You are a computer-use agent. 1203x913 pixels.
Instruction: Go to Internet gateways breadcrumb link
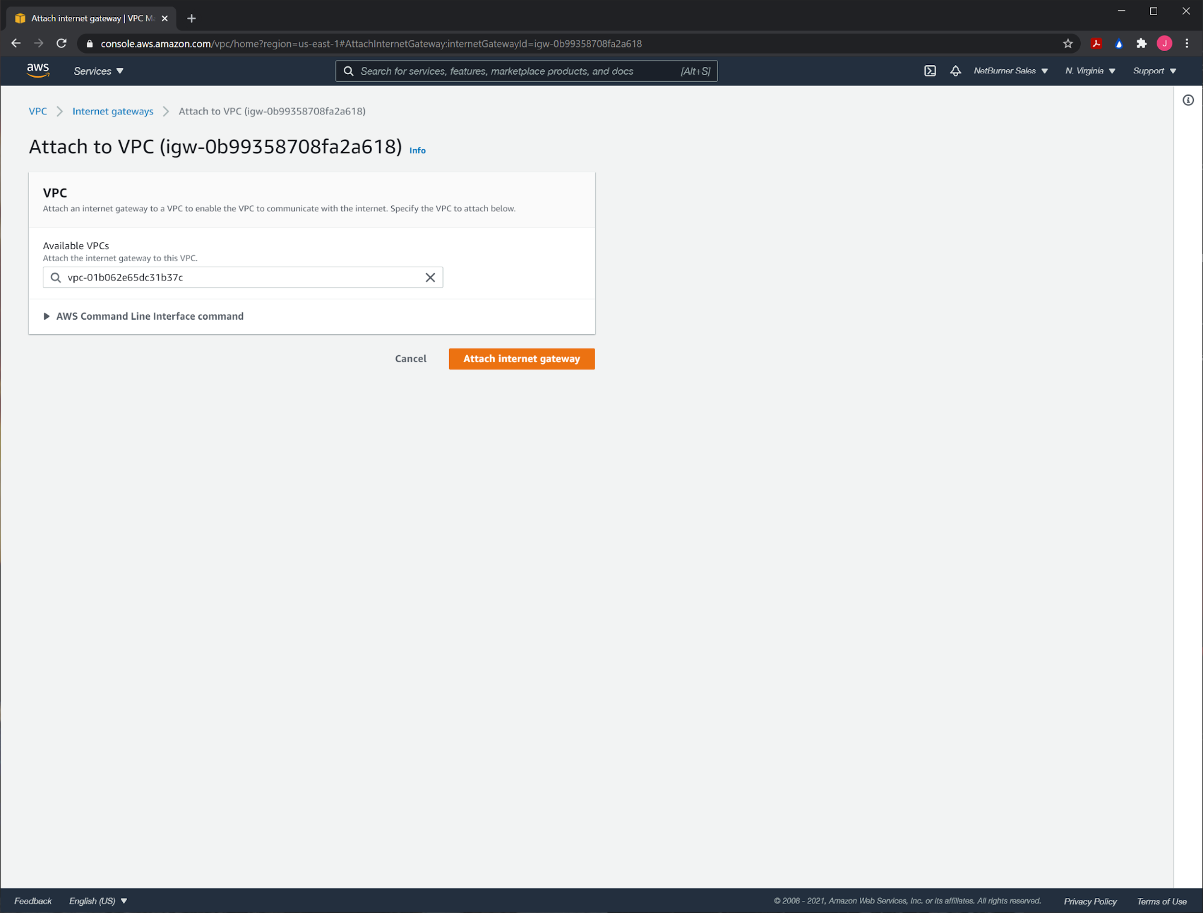click(113, 111)
